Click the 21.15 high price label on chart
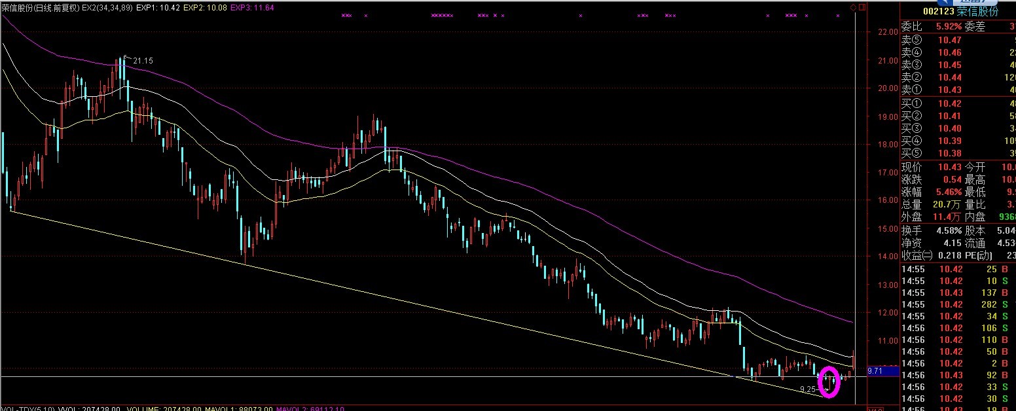The image size is (1016, 411). click(x=143, y=61)
